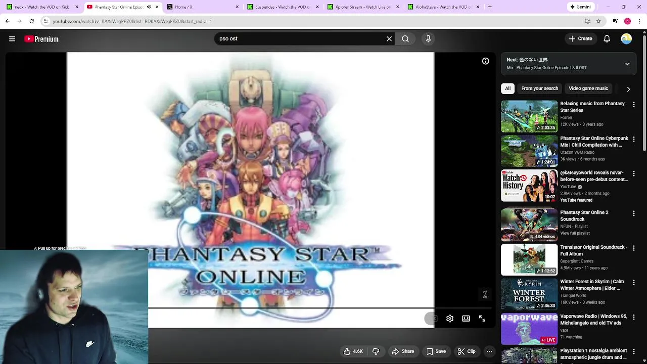Select the 'From your search' chip

click(539, 88)
